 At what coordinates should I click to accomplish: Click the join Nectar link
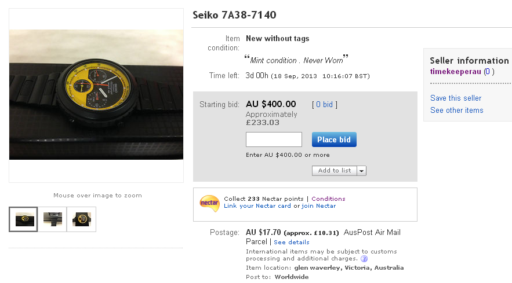point(318,206)
